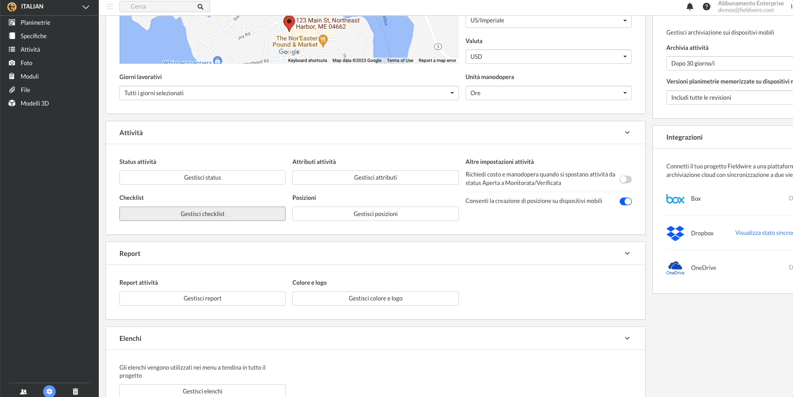Click the search magnifier icon

200,7
